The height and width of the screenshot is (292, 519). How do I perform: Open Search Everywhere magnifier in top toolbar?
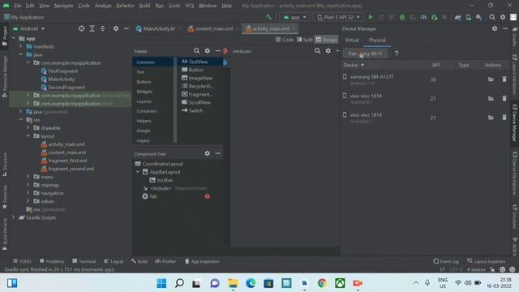coord(492,17)
